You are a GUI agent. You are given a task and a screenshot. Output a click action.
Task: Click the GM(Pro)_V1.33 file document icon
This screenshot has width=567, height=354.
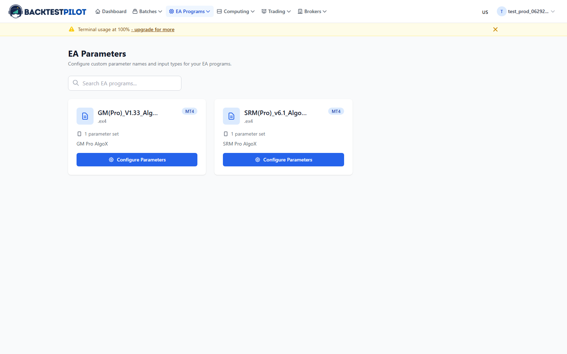[85, 116]
